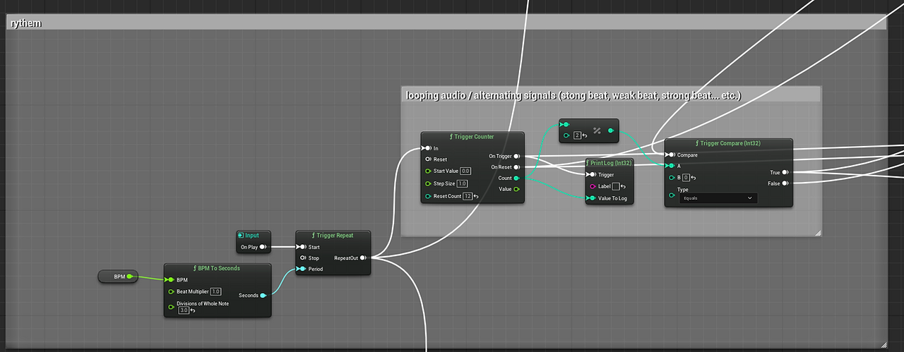Select the looping audio comment box title
The image size is (904, 352).
(573, 95)
